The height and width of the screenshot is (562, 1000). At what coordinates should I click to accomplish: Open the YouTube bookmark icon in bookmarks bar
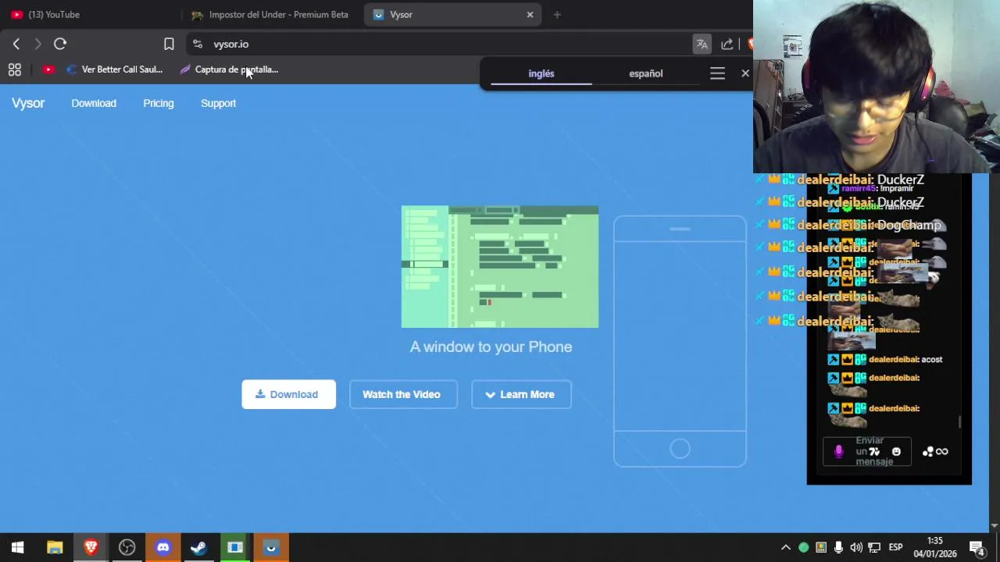[48, 69]
